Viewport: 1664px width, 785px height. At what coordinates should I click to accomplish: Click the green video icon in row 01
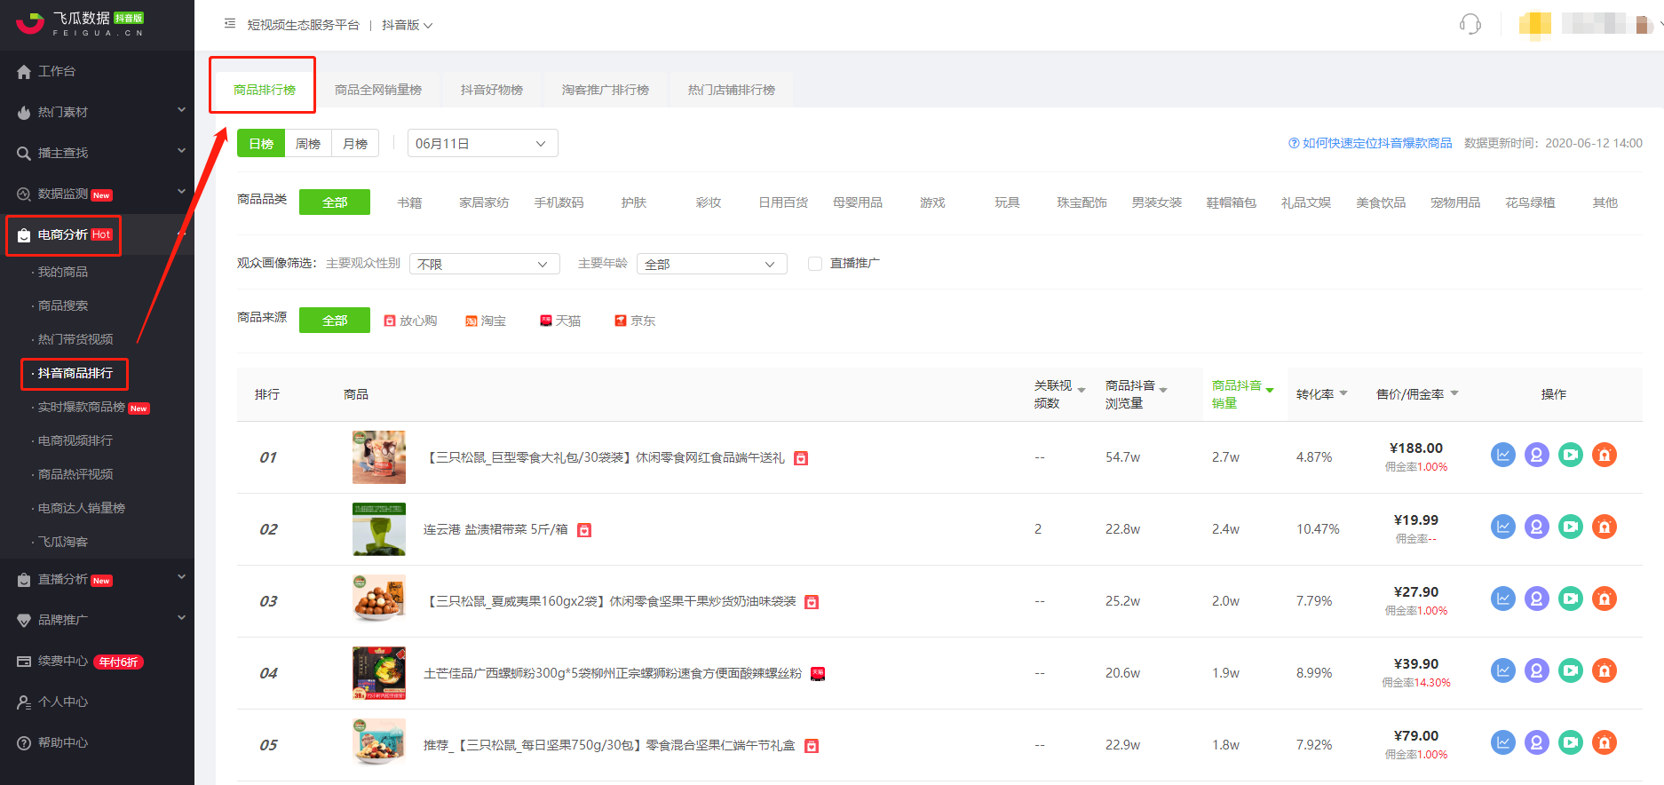point(1571,456)
